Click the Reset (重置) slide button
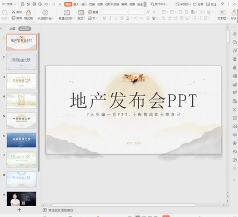This screenshot has height=217, width=238. point(93,12)
